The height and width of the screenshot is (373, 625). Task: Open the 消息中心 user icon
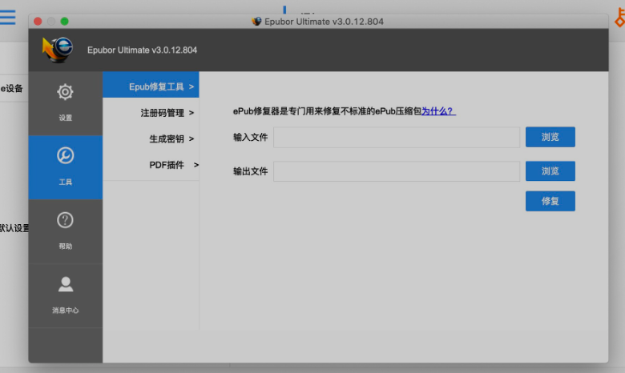[66, 284]
